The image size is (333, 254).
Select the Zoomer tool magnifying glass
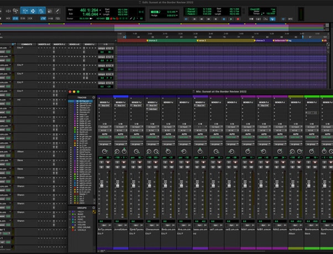15,11
